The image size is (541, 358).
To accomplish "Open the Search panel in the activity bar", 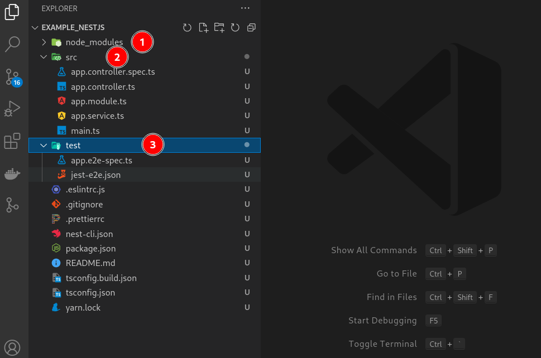I will pos(12,44).
